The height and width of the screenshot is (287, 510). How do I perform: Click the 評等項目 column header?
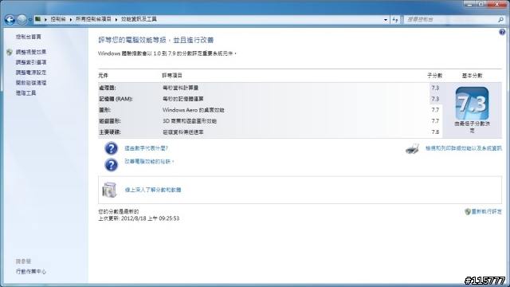(172, 76)
